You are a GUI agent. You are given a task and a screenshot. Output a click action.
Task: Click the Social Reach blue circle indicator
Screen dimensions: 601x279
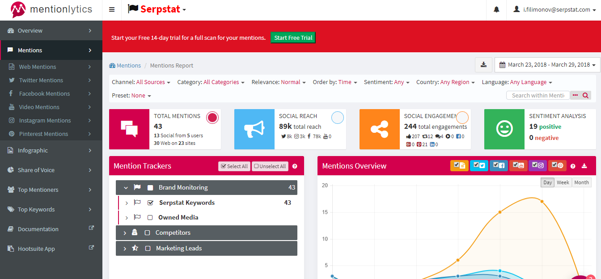click(x=338, y=118)
